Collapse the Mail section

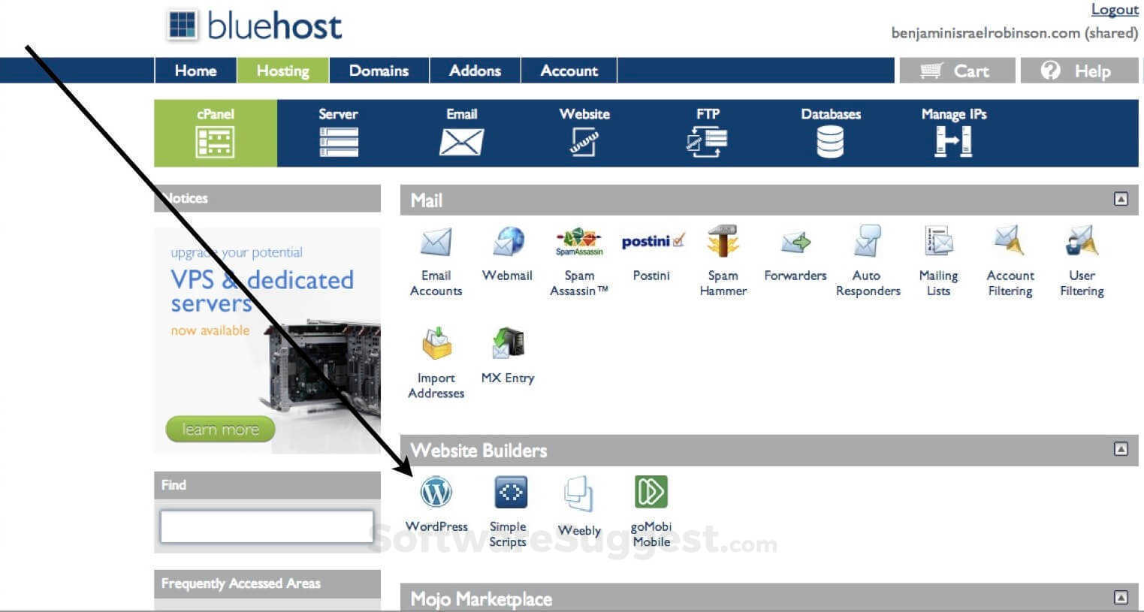pyautogui.click(x=1121, y=199)
